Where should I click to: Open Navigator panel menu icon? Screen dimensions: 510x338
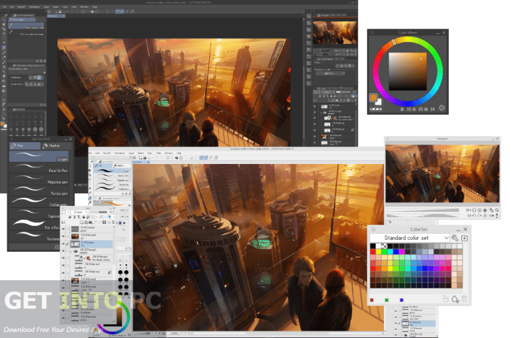click(x=388, y=139)
